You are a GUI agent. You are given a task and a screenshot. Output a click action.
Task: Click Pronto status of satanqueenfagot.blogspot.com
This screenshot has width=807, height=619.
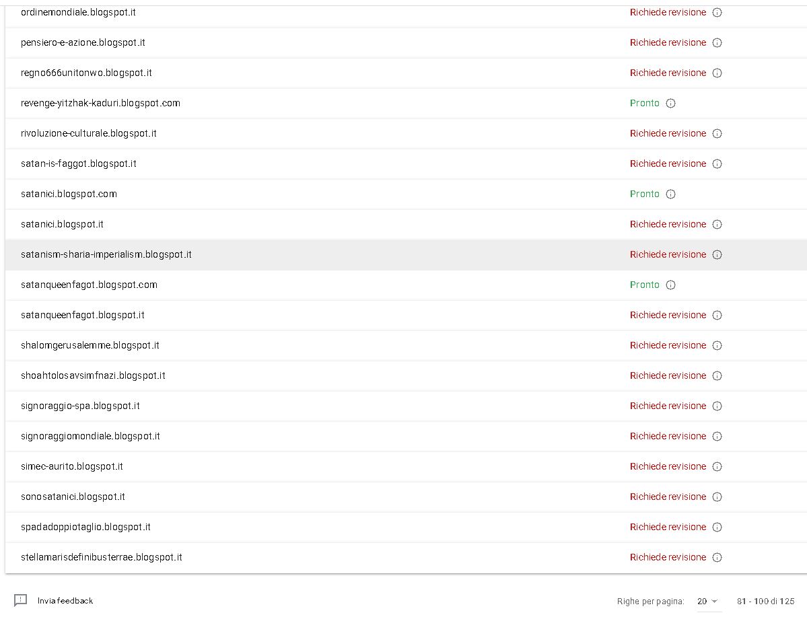pyautogui.click(x=644, y=285)
